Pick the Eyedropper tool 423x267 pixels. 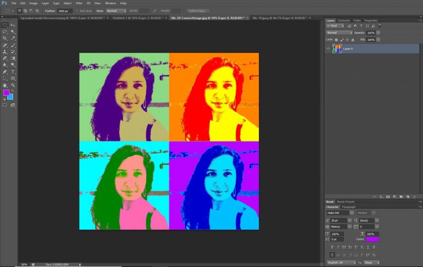13,38
